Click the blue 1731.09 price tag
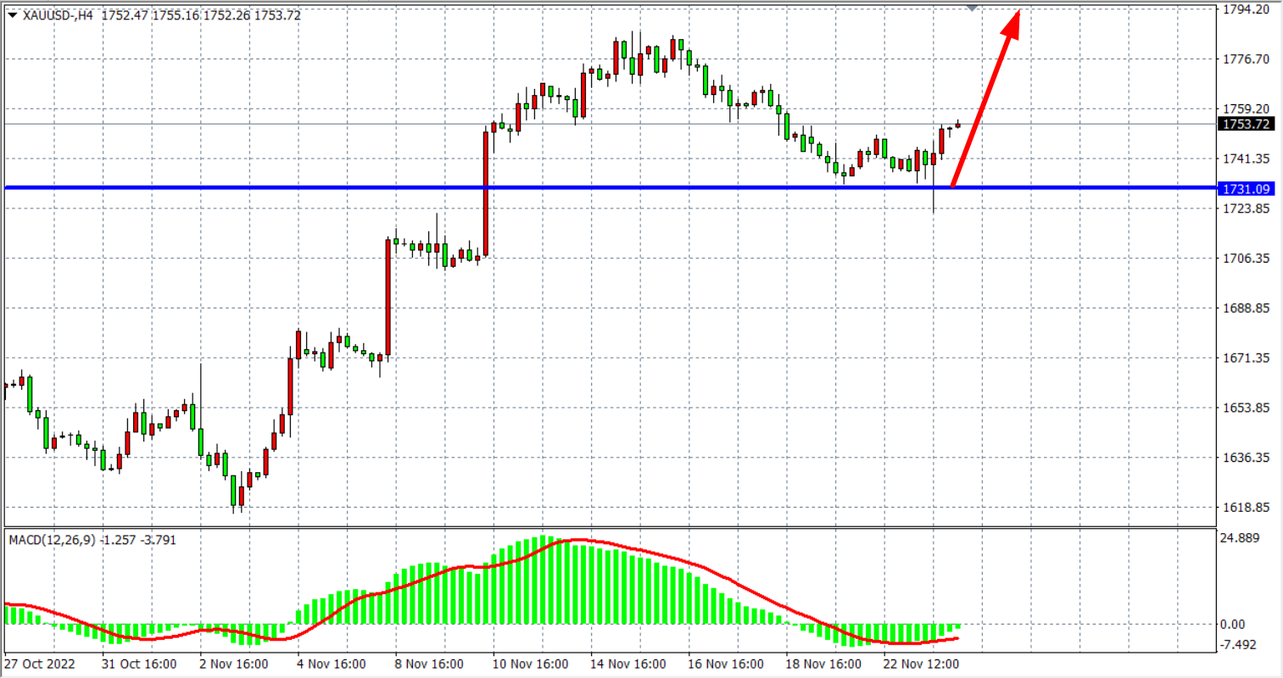Screen dimensions: 1283x678 [1246, 189]
